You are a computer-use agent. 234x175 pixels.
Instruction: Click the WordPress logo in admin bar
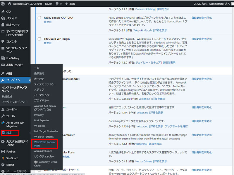[3, 4]
